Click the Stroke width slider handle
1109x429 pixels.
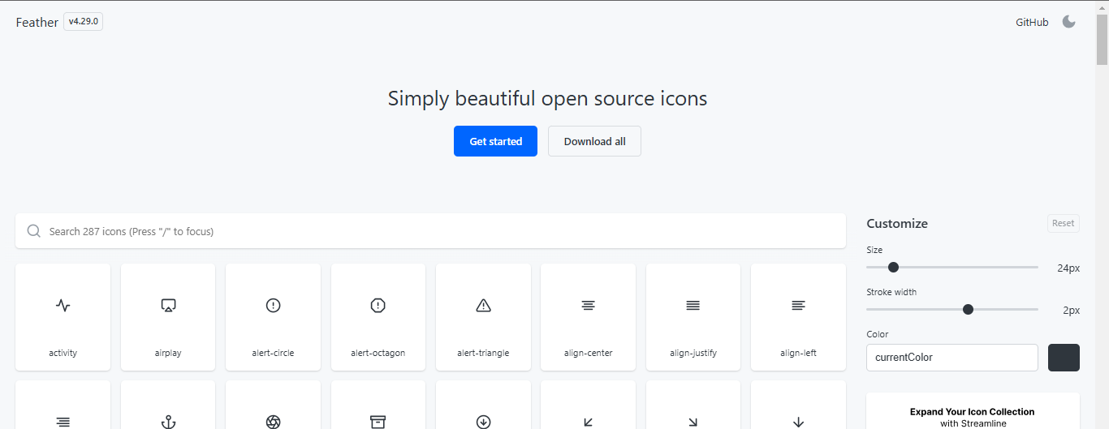point(968,309)
